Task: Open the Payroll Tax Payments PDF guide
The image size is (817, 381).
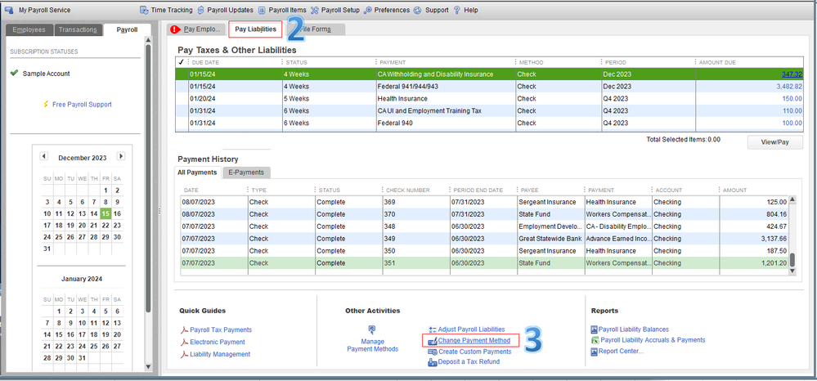Action: coord(221,329)
